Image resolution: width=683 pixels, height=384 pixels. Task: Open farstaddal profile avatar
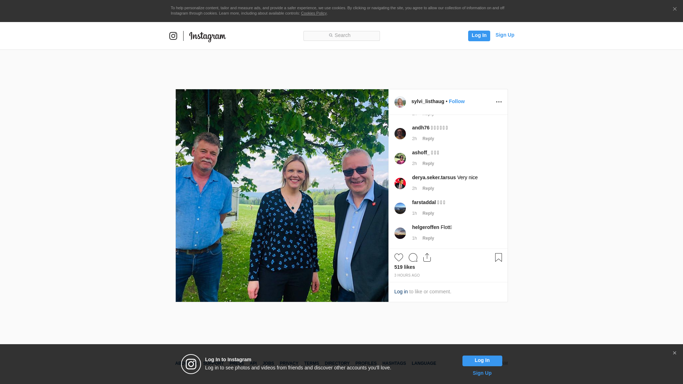(400, 208)
